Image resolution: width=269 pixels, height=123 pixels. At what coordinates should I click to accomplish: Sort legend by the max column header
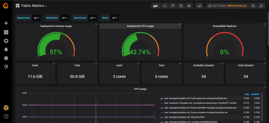(247, 94)
